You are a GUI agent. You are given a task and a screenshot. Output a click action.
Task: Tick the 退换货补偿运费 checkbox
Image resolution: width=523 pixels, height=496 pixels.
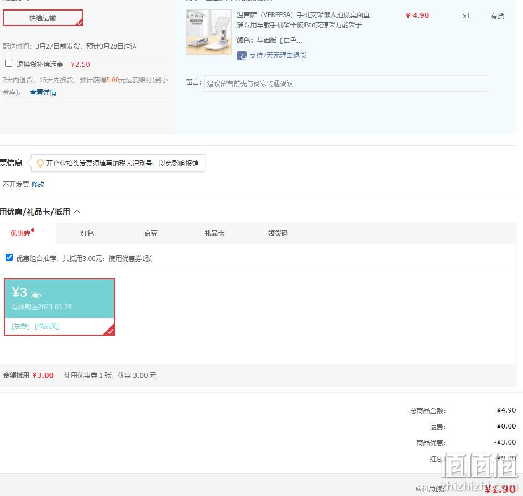pos(9,64)
